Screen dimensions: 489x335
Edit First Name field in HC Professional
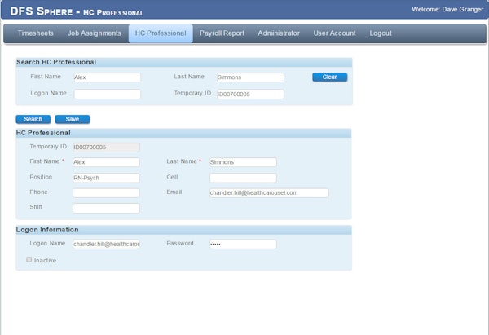(x=106, y=162)
